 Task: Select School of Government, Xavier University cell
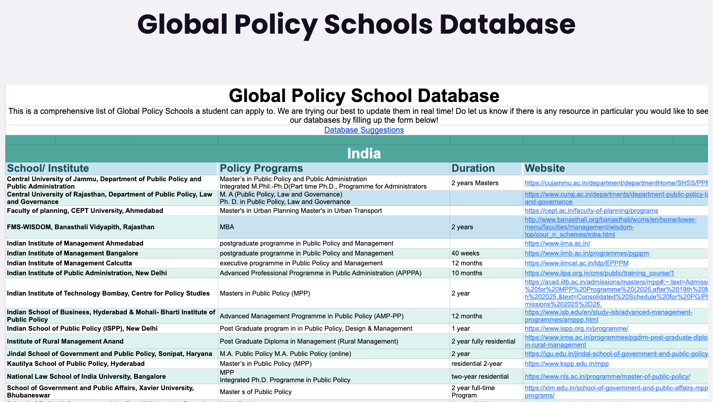coord(112,392)
